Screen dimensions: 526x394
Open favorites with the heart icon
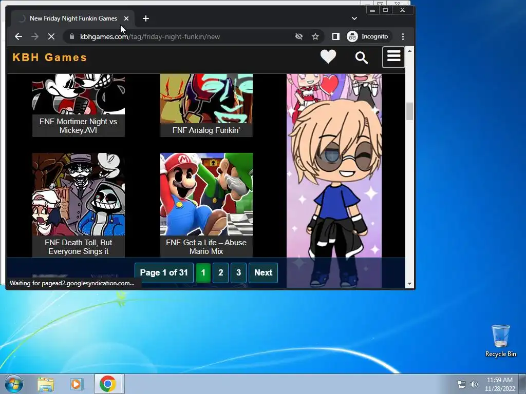pyautogui.click(x=328, y=57)
